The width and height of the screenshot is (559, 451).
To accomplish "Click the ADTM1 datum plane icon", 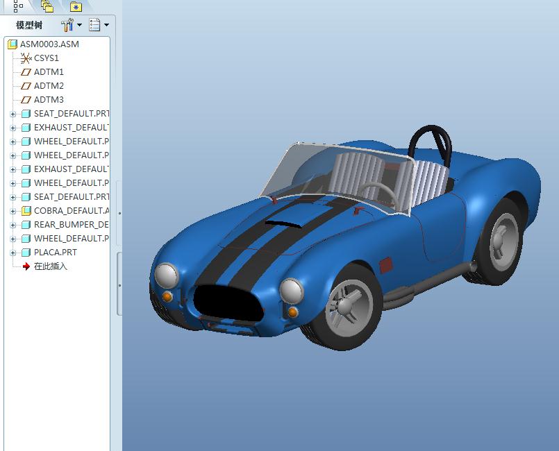I will point(26,72).
